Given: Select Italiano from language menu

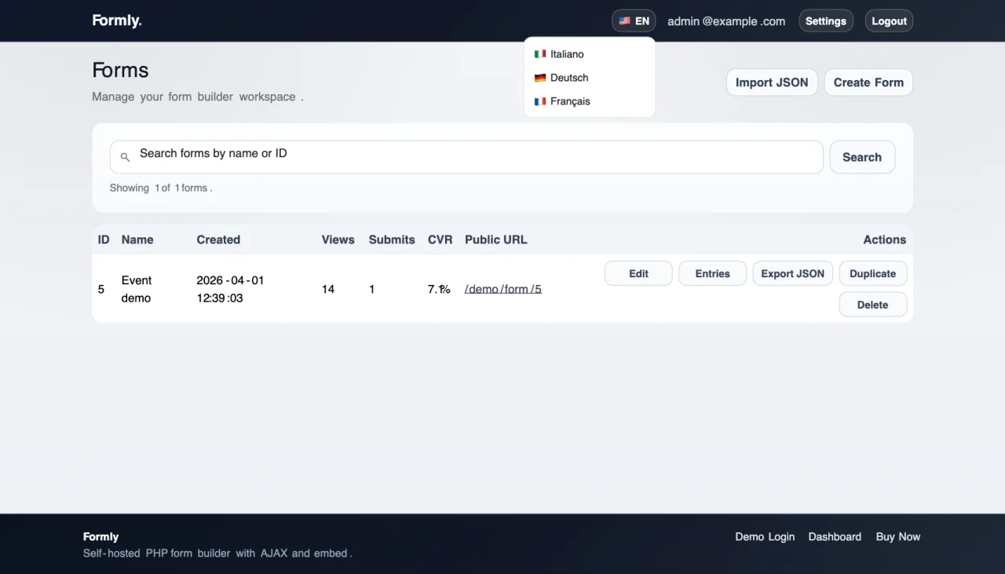Looking at the screenshot, I should click(589, 54).
